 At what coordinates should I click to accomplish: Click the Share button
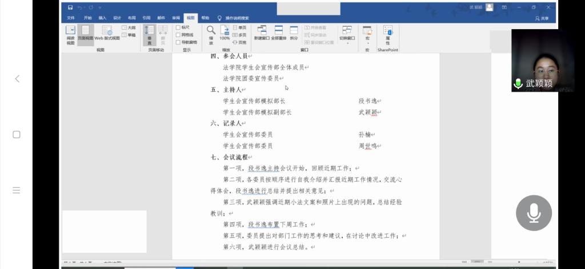[x=542, y=18]
